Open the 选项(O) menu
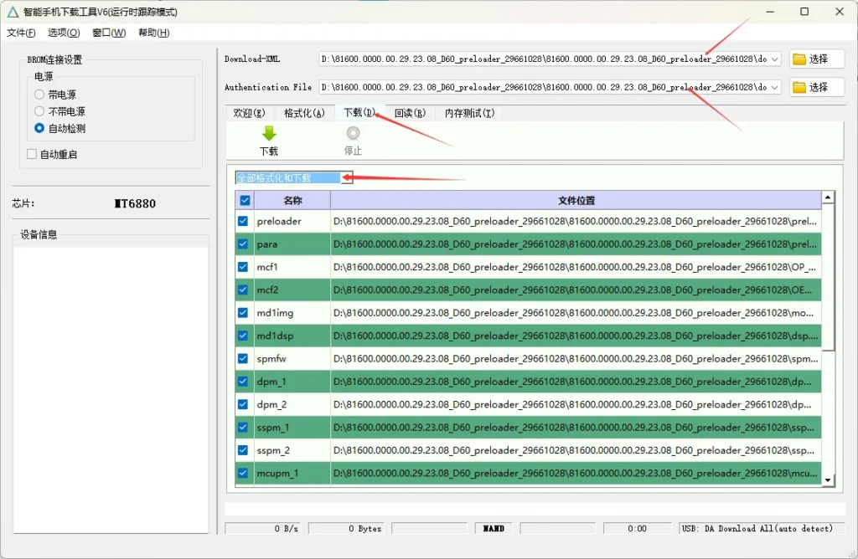 64,33
